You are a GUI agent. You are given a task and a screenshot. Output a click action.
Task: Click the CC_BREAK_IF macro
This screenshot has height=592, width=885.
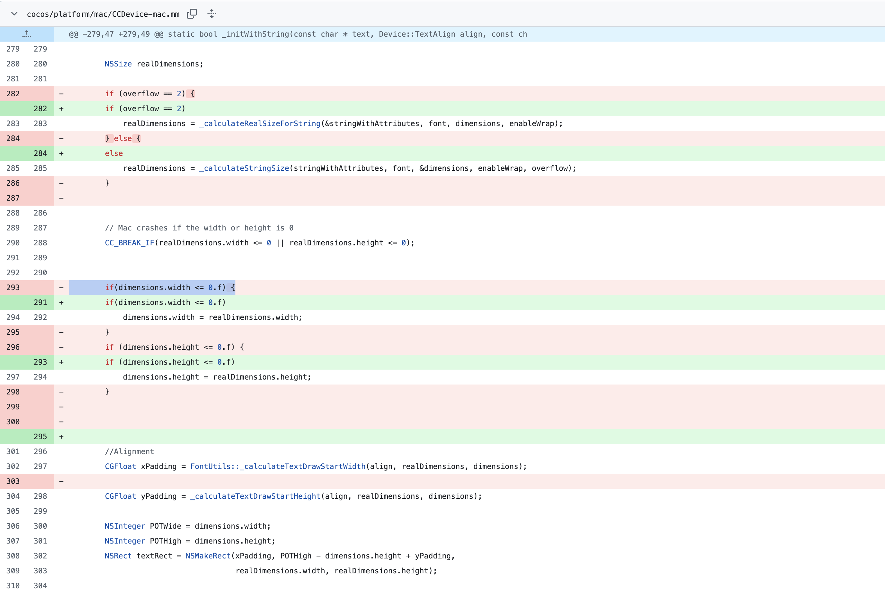pyautogui.click(x=130, y=243)
